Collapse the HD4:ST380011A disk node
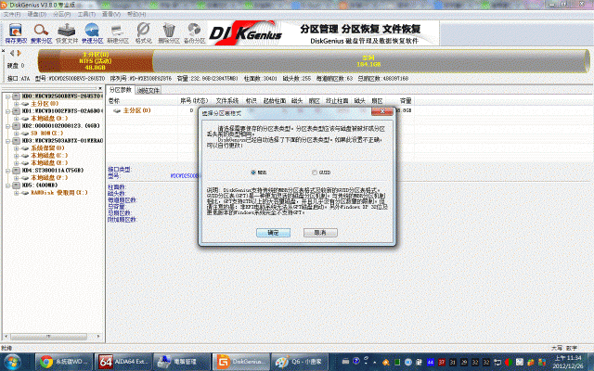 click(x=7, y=171)
